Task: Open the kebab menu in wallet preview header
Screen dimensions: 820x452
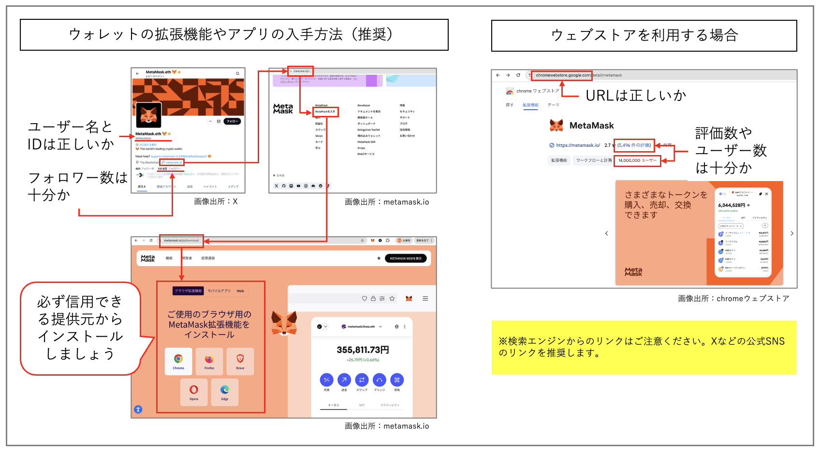Action: (x=405, y=326)
